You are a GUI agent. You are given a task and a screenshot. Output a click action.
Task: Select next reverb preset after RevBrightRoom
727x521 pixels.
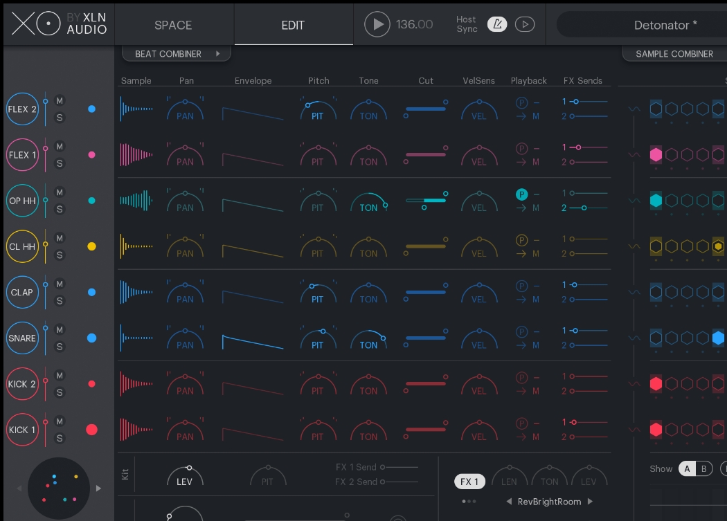pos(590,502)
